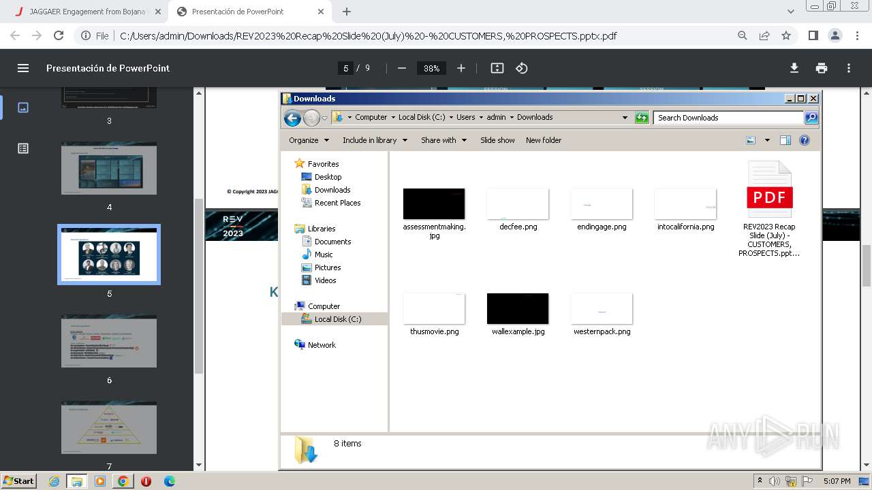Select Local Disk (C:) in navigation pane
Image resolution: width=872 pixels, height=490 pixels.
[x=337, y=319]
